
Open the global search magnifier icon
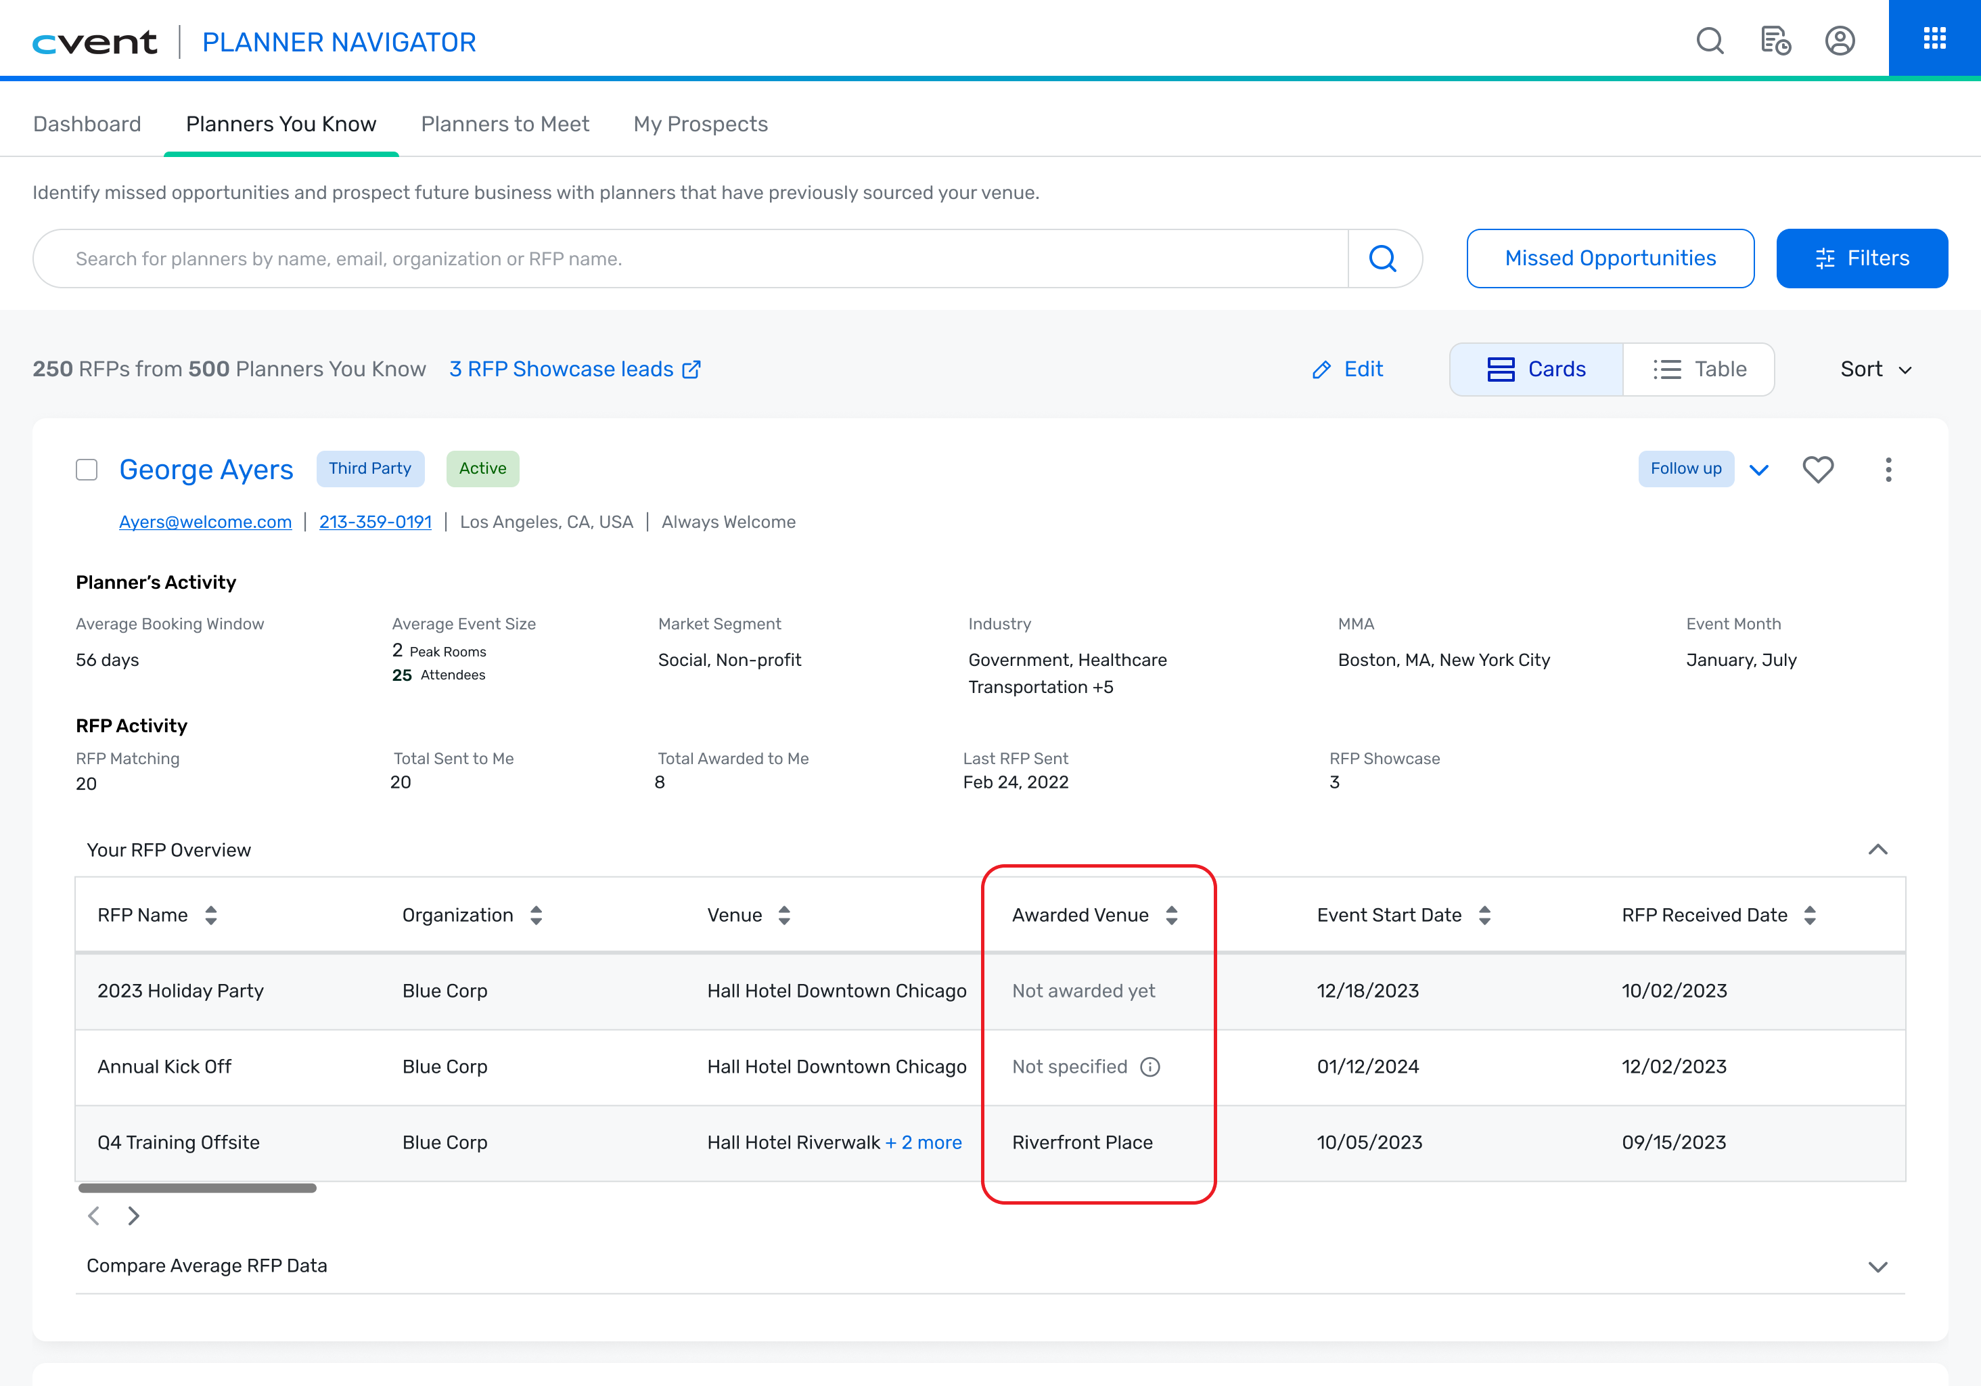(1709, 41)
